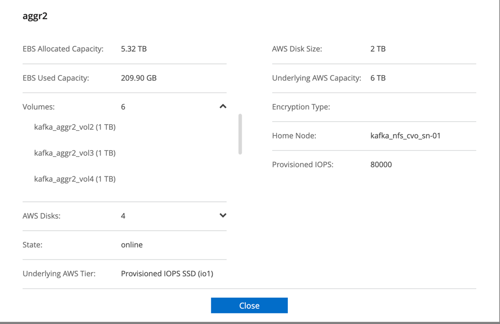Click the AWS Disks count of 4
This screenshot has width=500, height=324.
click(x=123, y=216)
